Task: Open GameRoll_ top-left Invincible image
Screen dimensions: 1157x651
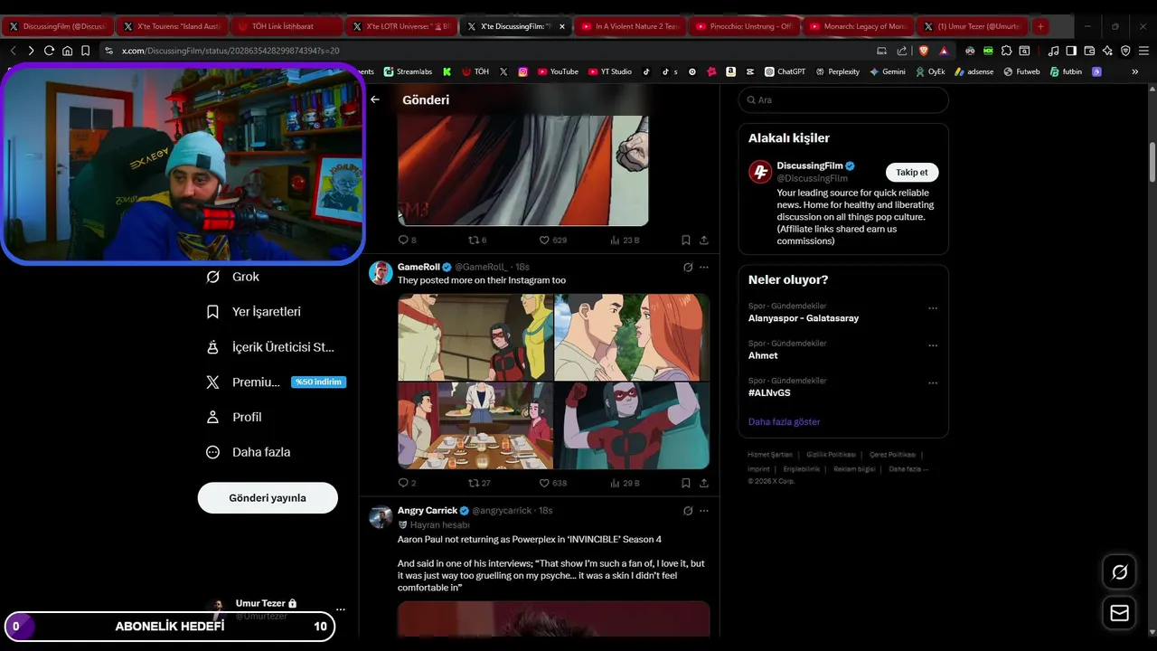Action: [x=475, y=336]
